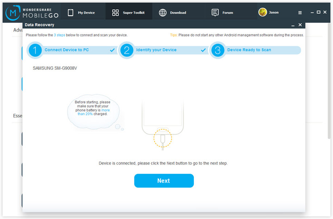This screenshot has width=333, height=219.
Task: Click checkmark beside Connect Device to PC
Action: pyautogui.click(x=112, y=50)
